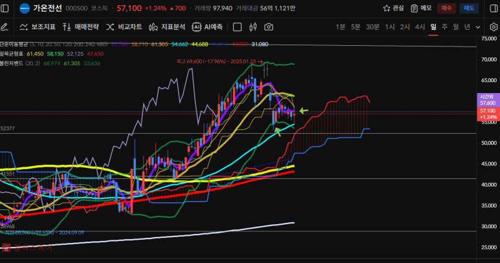Image resolution: width=500 pixels, height=263 pixels.
Task: Open the pencil drawing tool
Action: [5, 27]
